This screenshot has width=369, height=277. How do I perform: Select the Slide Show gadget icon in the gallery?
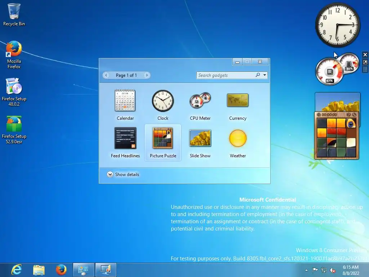[x=200, y=138]
